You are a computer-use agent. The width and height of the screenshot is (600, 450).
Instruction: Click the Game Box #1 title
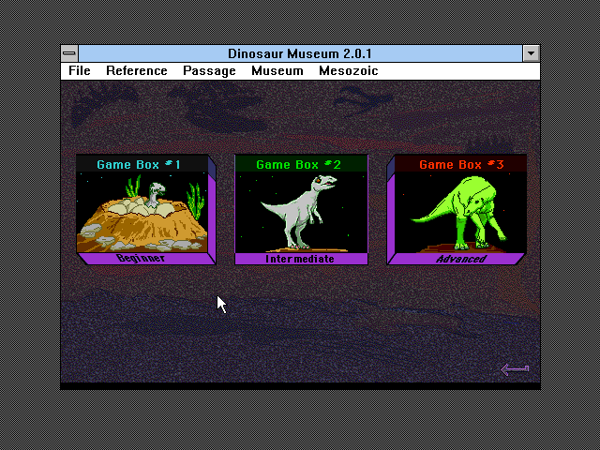(x=139, y=165)
